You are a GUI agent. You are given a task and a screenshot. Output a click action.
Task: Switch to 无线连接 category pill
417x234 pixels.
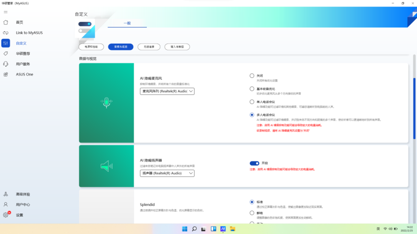pos(149,47)
